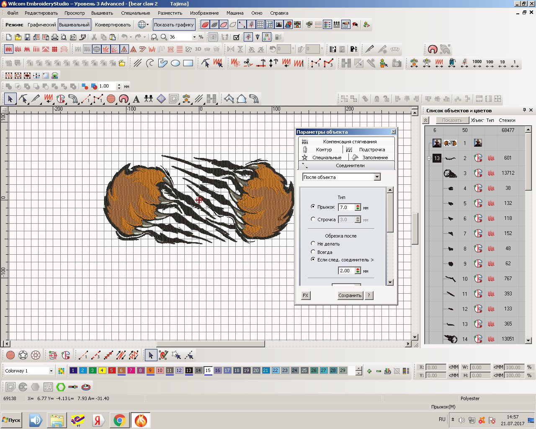Click the 'Показать графику' button
Viewport: 536px width, 429px height.
pyautogui.click(x=174, y=25)
